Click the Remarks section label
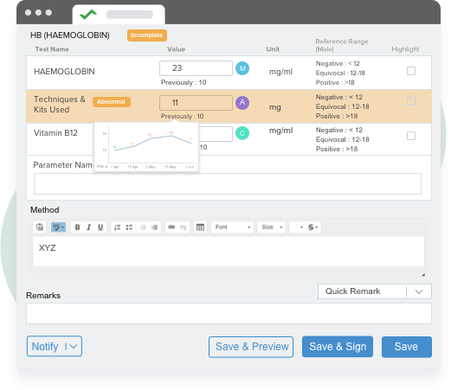The image size is (451, 390). tap(43, 296)
